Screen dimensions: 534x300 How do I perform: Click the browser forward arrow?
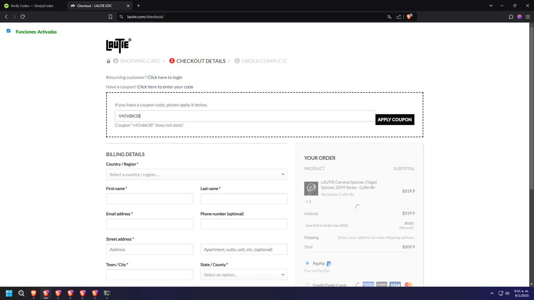(x=14, y=17)
